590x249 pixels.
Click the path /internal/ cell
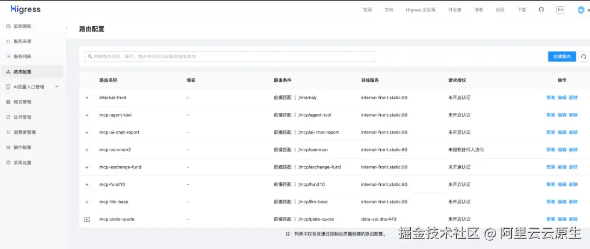[308, 98]
